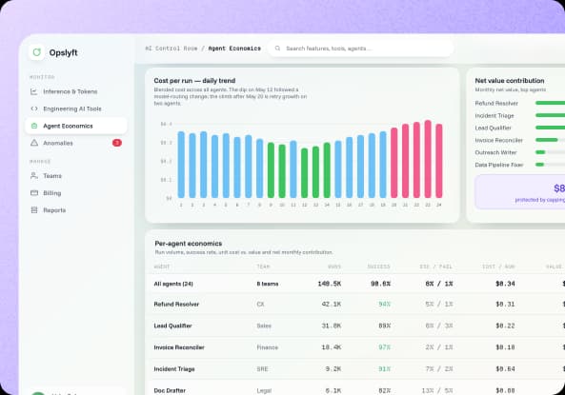The width and height of the screenshot is (565, 395).
Task: Click the Lead Qualifier table row name
Action: point(172,326)
